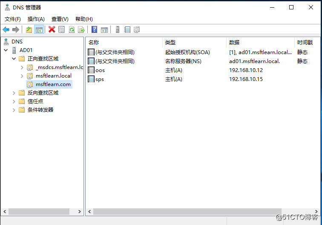Image resolution: width=322 pixels, height=225 pixels.
Task: Open the 帮助(H) menu
Action: click(x=84, y=19)
